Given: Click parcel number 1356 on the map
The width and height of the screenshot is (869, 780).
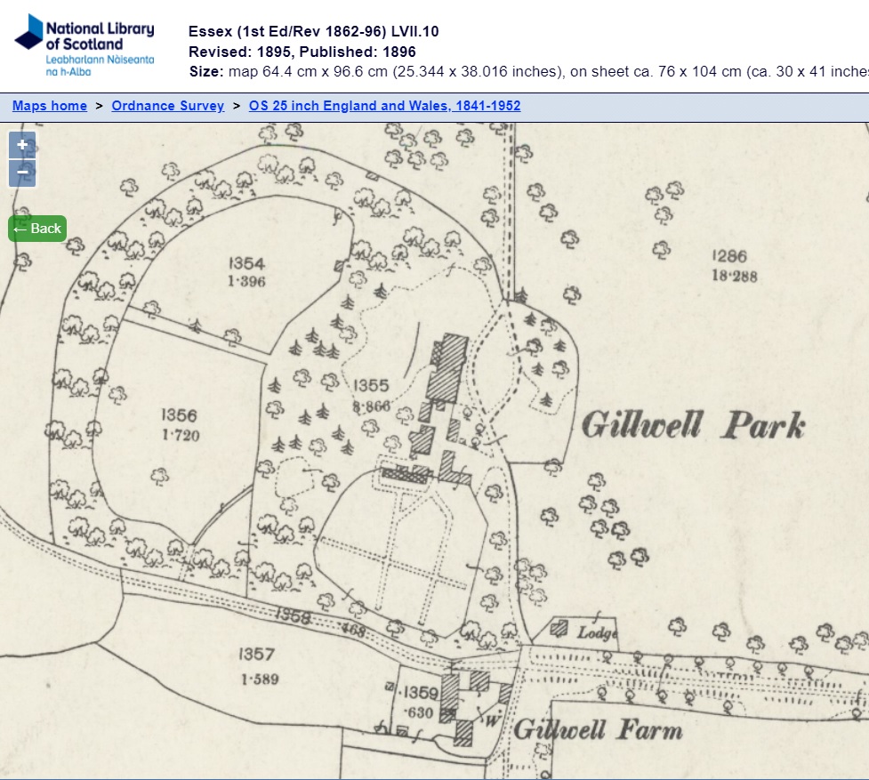Looking at the screenshot, I should tap(180, 415).
